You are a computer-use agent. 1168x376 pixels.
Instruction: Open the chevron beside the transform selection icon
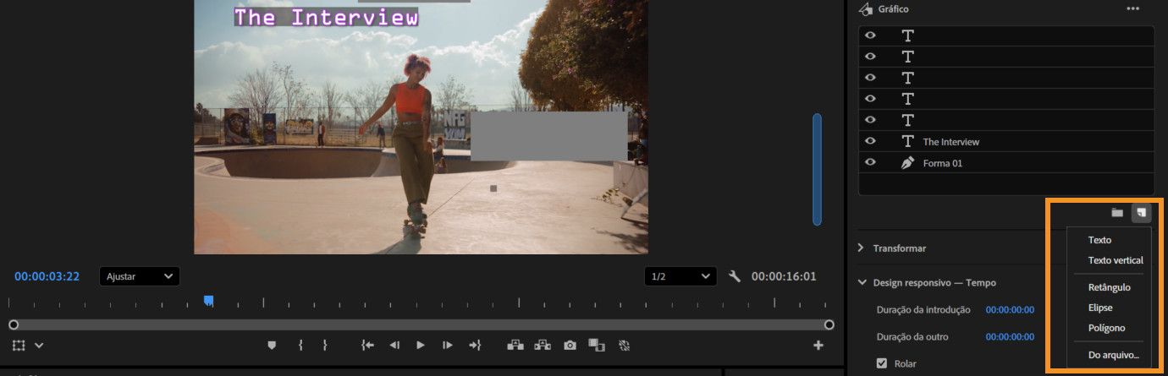pyautogui.click(x=39, y=345)
